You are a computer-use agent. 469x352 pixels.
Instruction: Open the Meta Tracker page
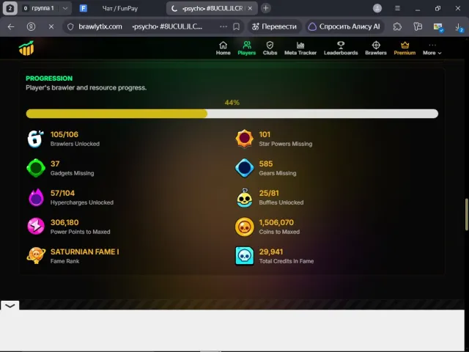[x=300, y=48]
